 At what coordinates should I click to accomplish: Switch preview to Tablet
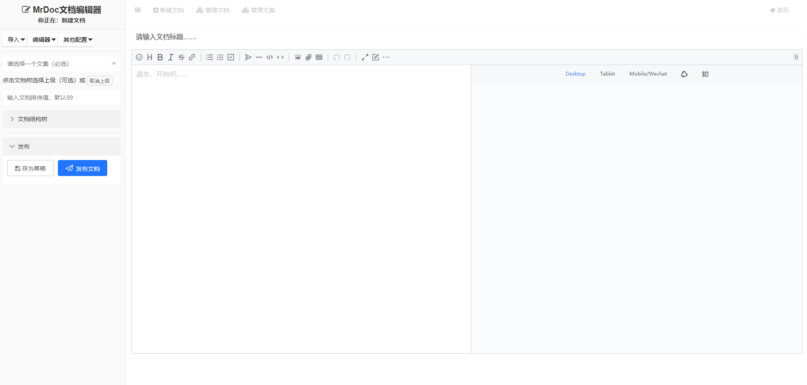(x=607, y=74)
